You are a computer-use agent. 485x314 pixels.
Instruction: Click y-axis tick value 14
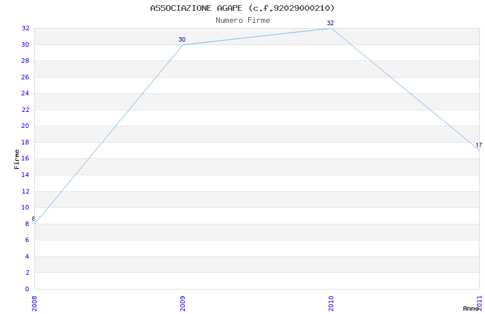(x=25, y=175)
